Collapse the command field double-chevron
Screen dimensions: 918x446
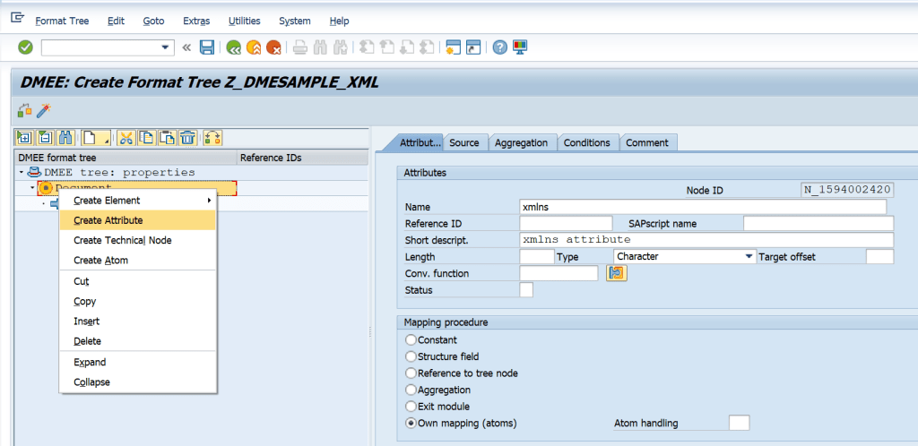point(186,47)
